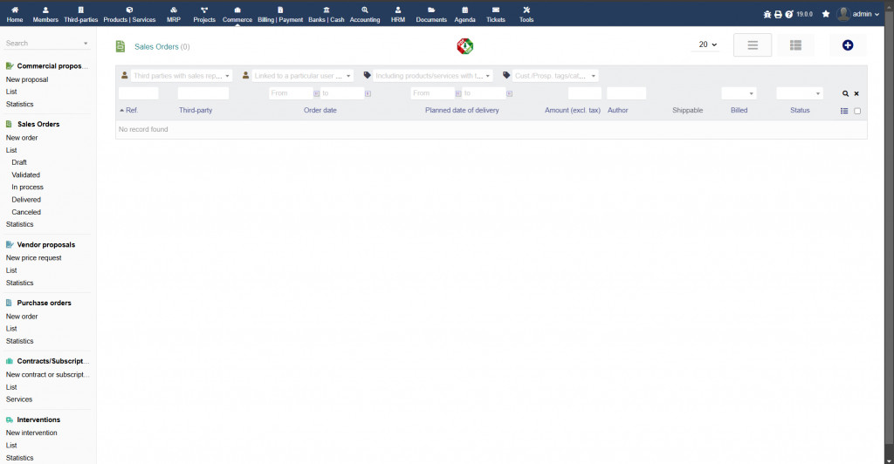Open the Products | Services module icon
This screenshot has height=464, width=894.
pos(129,10)
